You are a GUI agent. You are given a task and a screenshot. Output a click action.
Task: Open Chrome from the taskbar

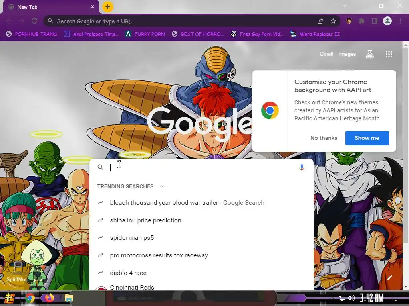point(30,298)
